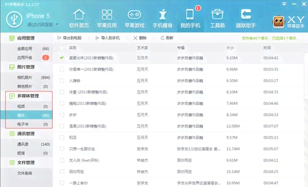Open 通讯录 (140) contacts
Screen dimensions: 308x187
pos(26,144)
